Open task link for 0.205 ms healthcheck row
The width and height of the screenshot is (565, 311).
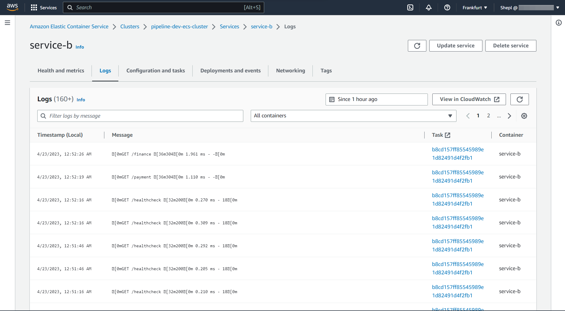458,268
